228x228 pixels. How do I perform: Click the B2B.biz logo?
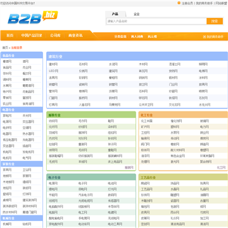click(32, 17)
